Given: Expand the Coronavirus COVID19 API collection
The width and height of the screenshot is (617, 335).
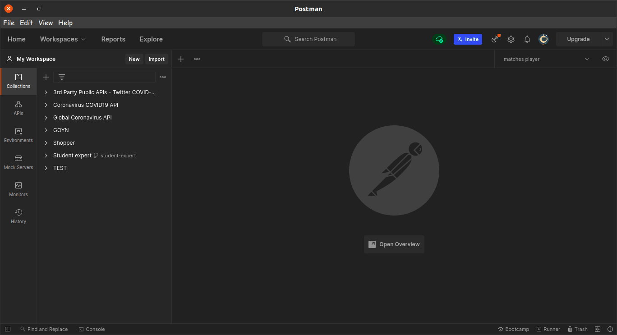Looking at the screenshot, I should (x=46, y=105).
